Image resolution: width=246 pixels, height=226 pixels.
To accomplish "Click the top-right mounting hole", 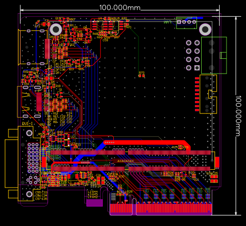I will point(205,29).
